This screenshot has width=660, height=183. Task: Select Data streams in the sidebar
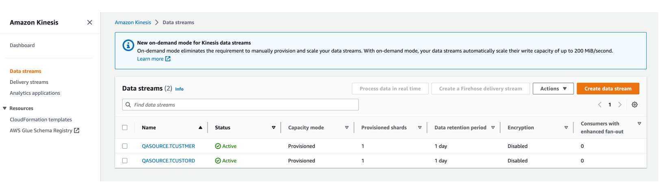pyautogui.click(x=26, y=71)
